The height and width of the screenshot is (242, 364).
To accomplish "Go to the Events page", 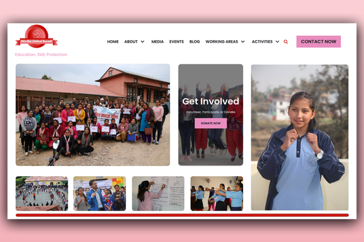I will click(176, 42).
